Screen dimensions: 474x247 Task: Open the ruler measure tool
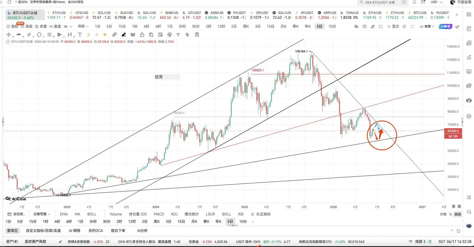pyautogui.click(x=114, y=35)
